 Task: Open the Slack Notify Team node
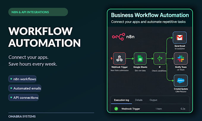pos(181,59)
